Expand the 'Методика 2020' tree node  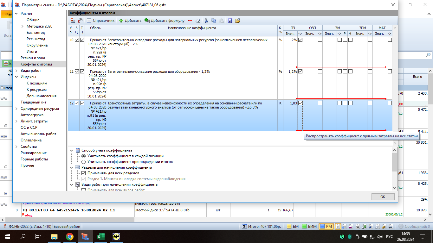[x=23, y=26]
